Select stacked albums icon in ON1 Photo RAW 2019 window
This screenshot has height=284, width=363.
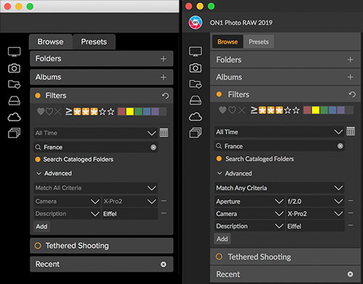(x=195, y=133)
